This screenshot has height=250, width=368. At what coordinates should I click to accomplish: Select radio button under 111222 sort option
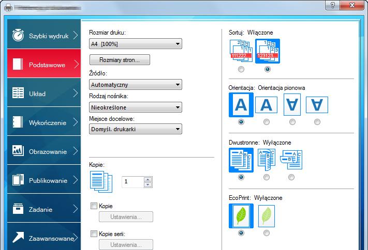coord(241,69)
